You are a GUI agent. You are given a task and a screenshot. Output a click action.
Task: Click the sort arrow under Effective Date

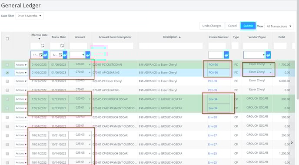39,39
